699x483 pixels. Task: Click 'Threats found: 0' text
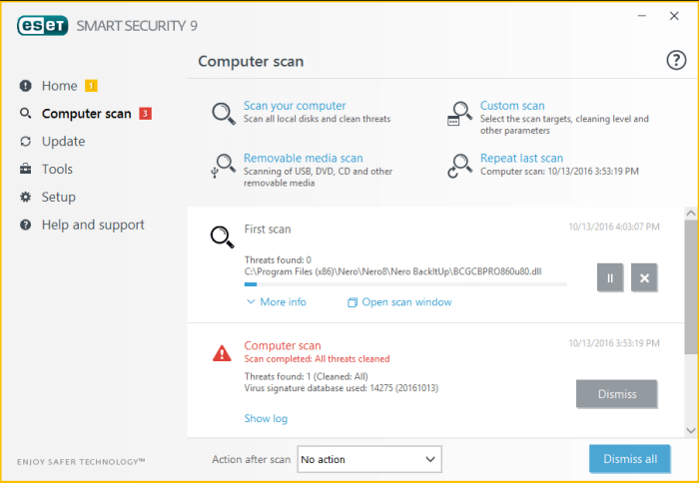tap(278, 259)
